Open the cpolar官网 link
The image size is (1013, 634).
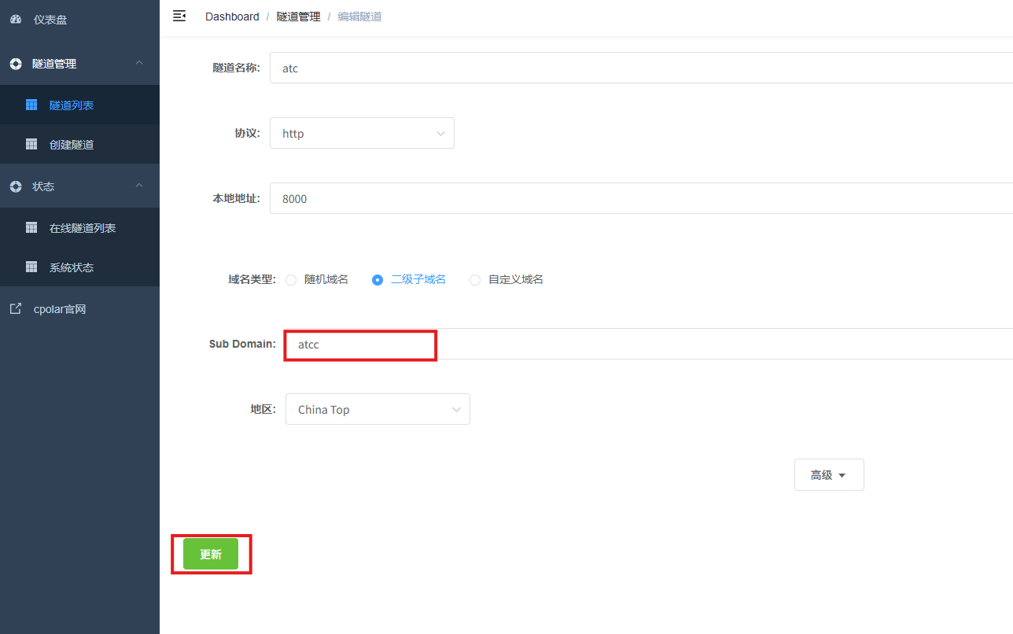[79, 309]
